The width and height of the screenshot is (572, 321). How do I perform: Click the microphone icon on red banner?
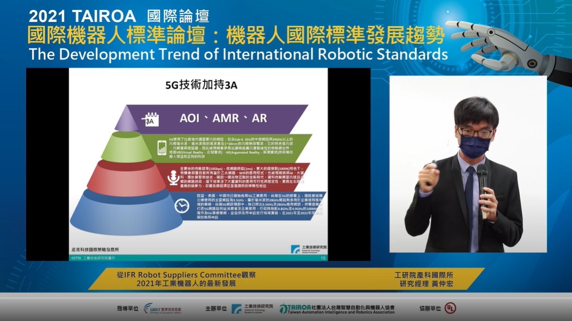point(173,177)
